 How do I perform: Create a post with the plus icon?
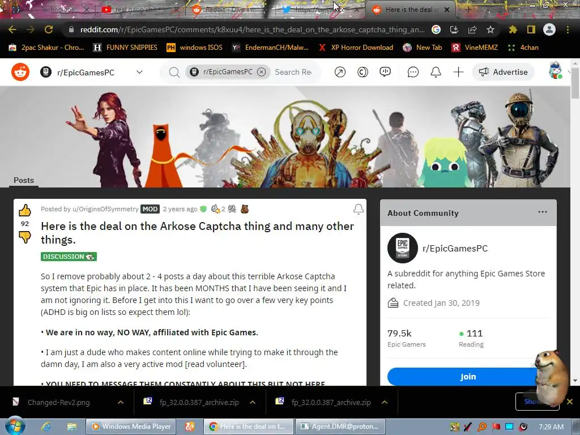coord(458,72)
